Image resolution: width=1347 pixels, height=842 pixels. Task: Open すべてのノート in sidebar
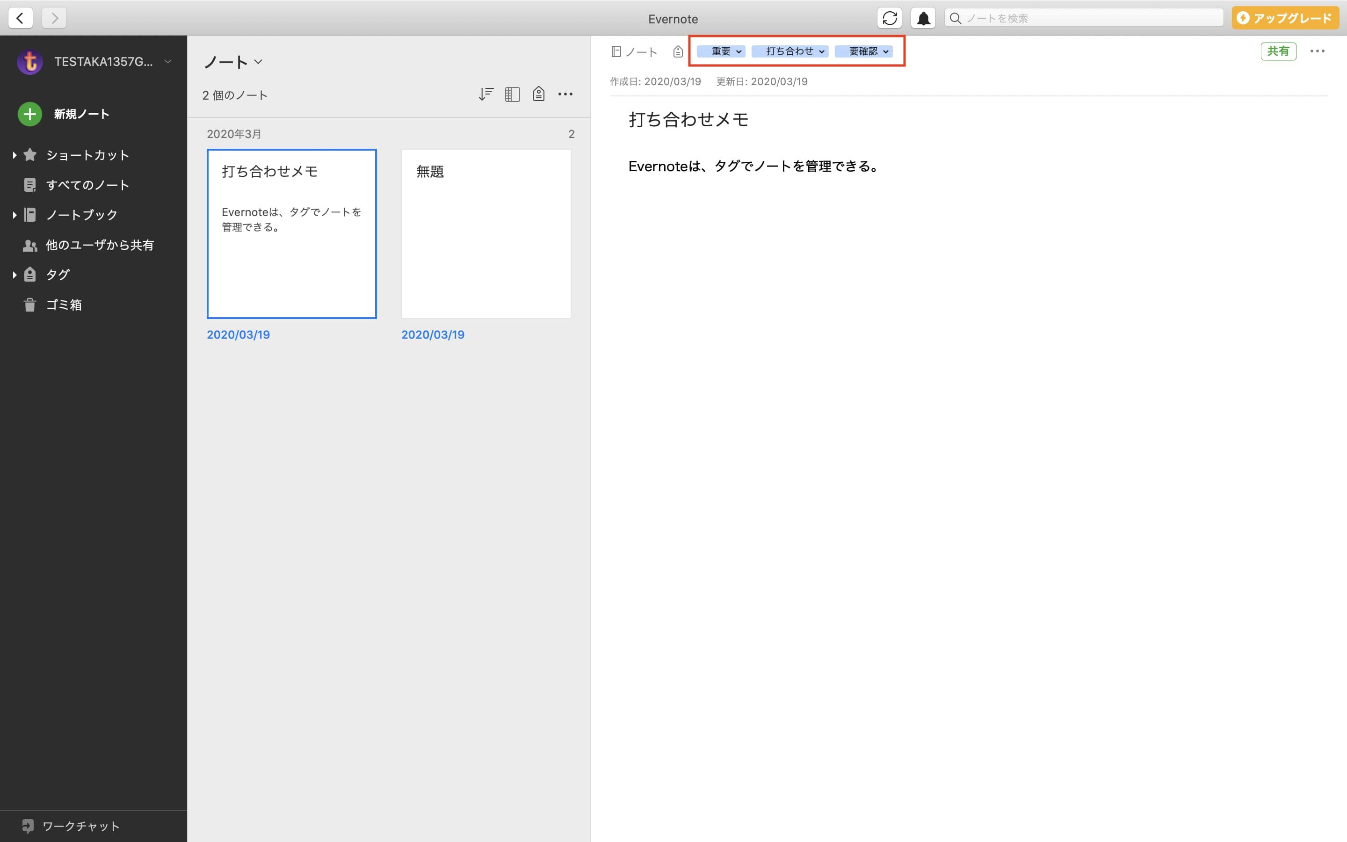87,185
